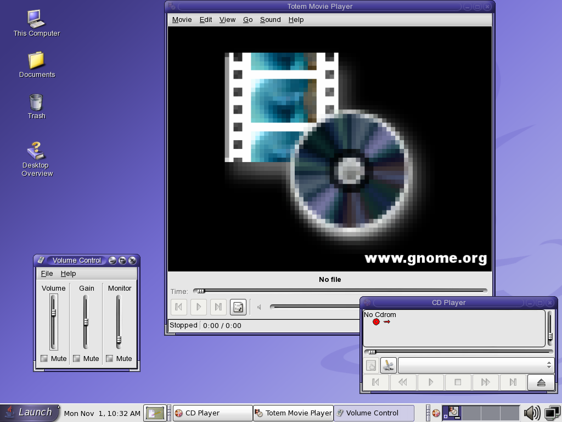Close the Volume Control window

132,260
